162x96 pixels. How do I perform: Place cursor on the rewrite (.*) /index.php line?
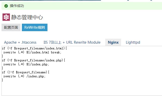(x=24, y=76)
